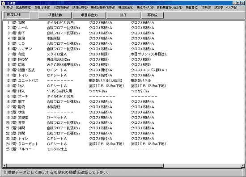Select row 14 1階 押入

pos(77,91)
